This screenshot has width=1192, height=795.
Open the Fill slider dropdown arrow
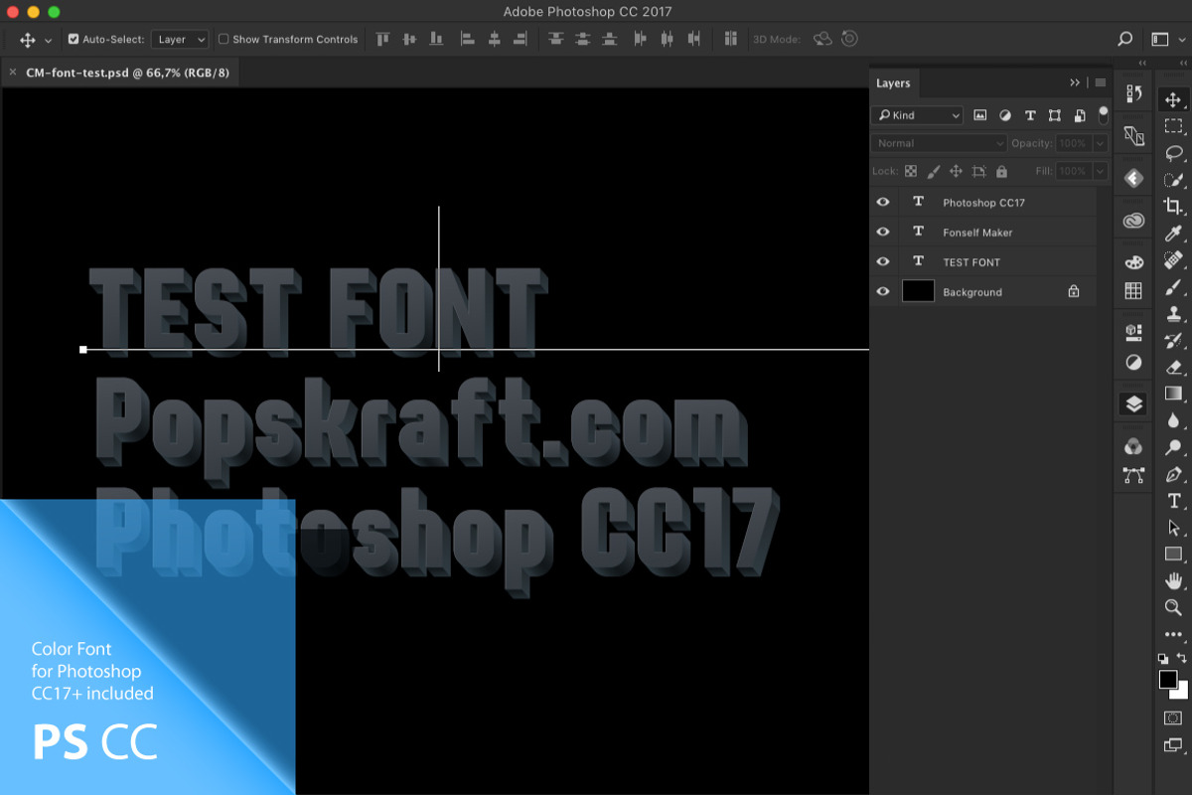pos(1100,171)
